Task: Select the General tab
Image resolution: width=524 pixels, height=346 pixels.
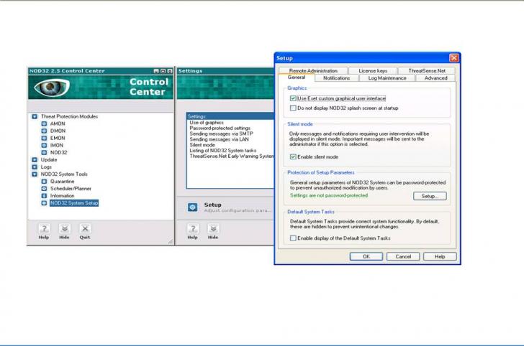Action: click(x=297, y=78)
